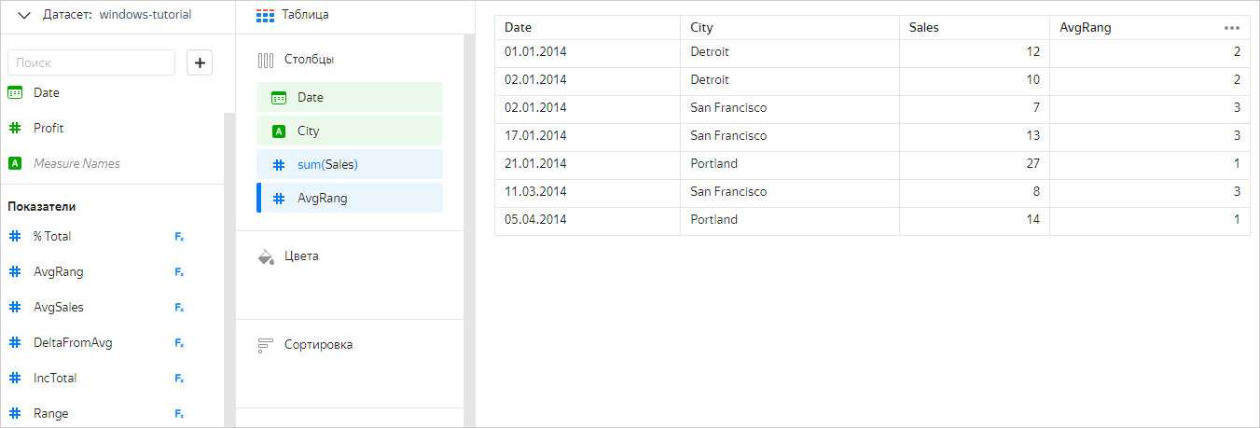Collapse the dataset windows-tutorial chevron

tap(25, 16)
